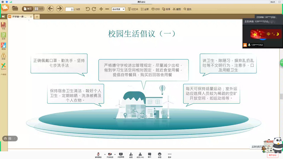Go to the next page with forward arrow
This screenshot has width=283, height=159.
[x=59, y=8]
